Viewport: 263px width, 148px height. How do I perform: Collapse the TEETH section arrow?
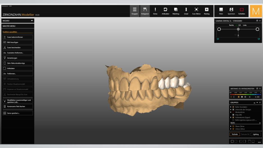coord(260,123)
